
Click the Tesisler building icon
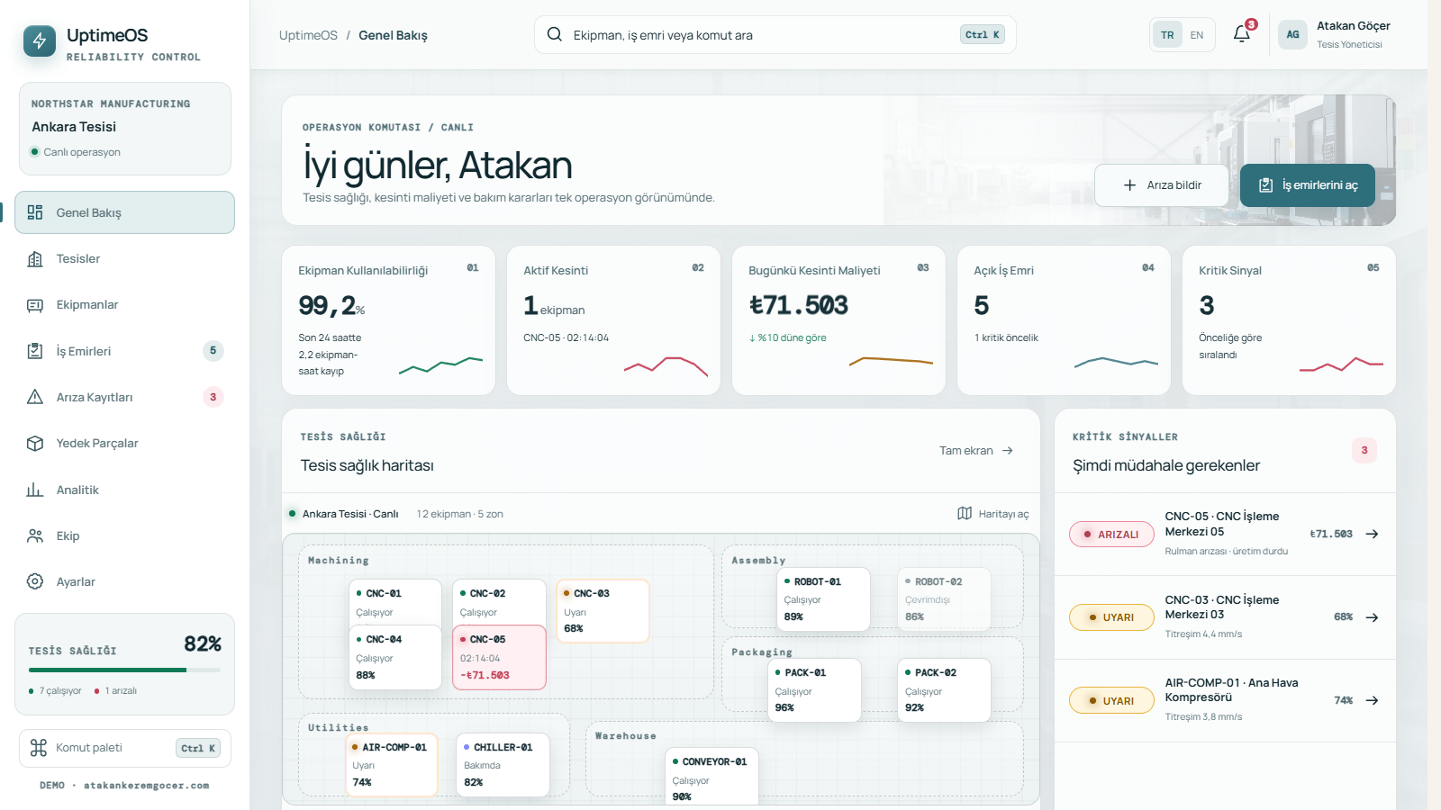coord(35,259)
